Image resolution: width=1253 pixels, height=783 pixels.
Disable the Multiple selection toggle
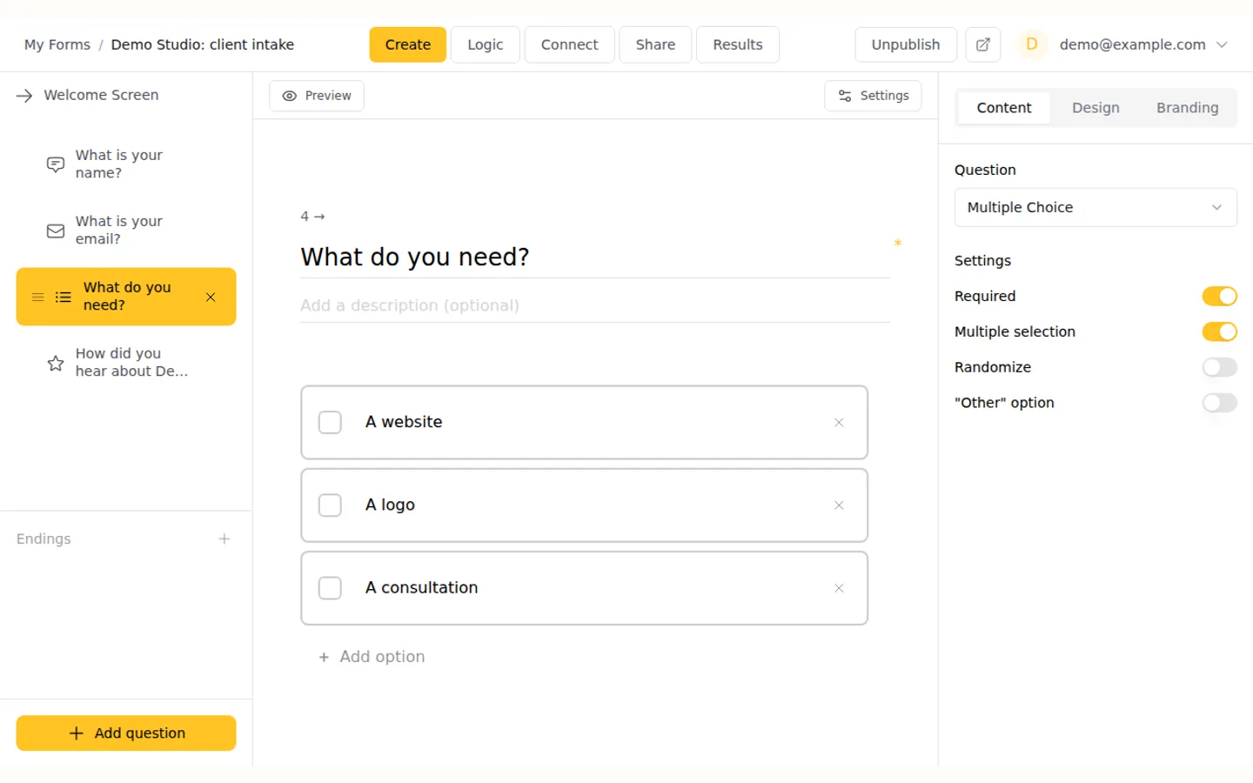1219,331
